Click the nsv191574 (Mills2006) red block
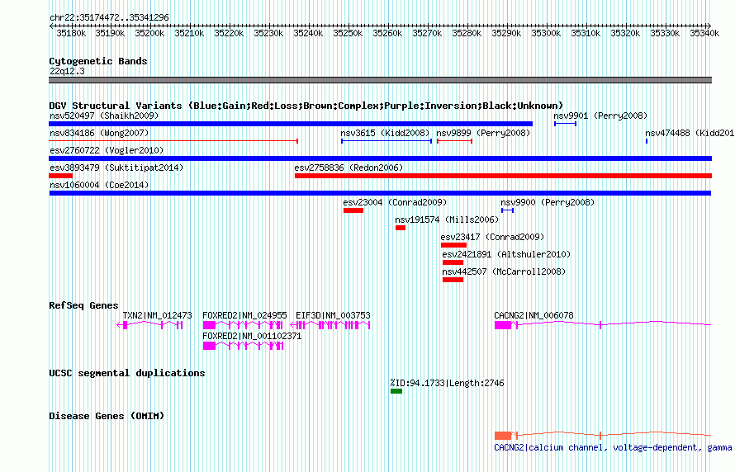Viewport: 735px width, 472px height. click(401, 228)
